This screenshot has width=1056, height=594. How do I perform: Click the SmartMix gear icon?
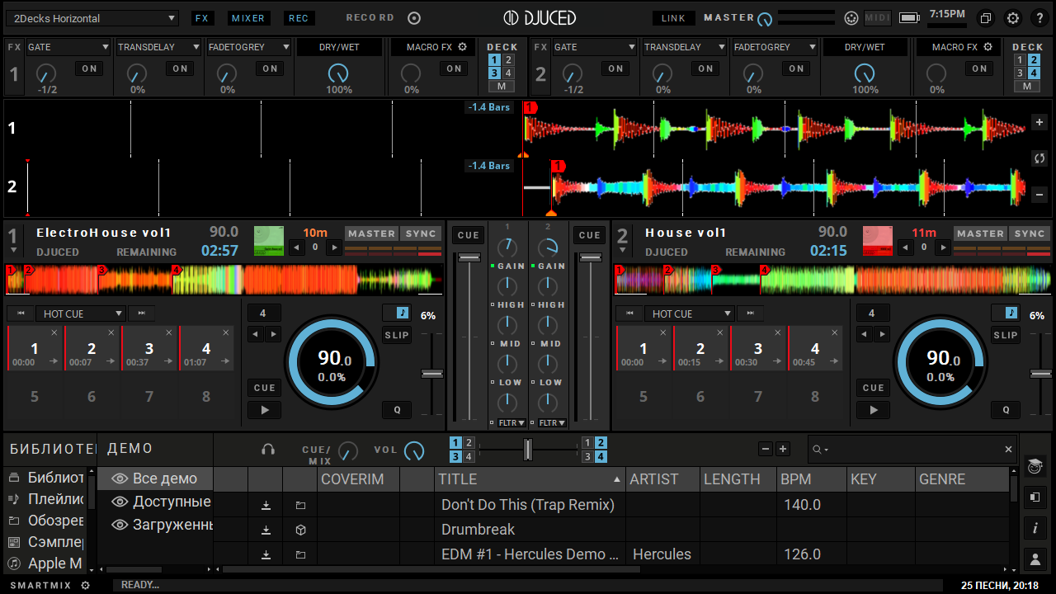[x=85, y=585]
